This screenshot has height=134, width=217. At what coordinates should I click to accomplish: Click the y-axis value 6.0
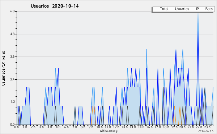[x=12, y=11]
